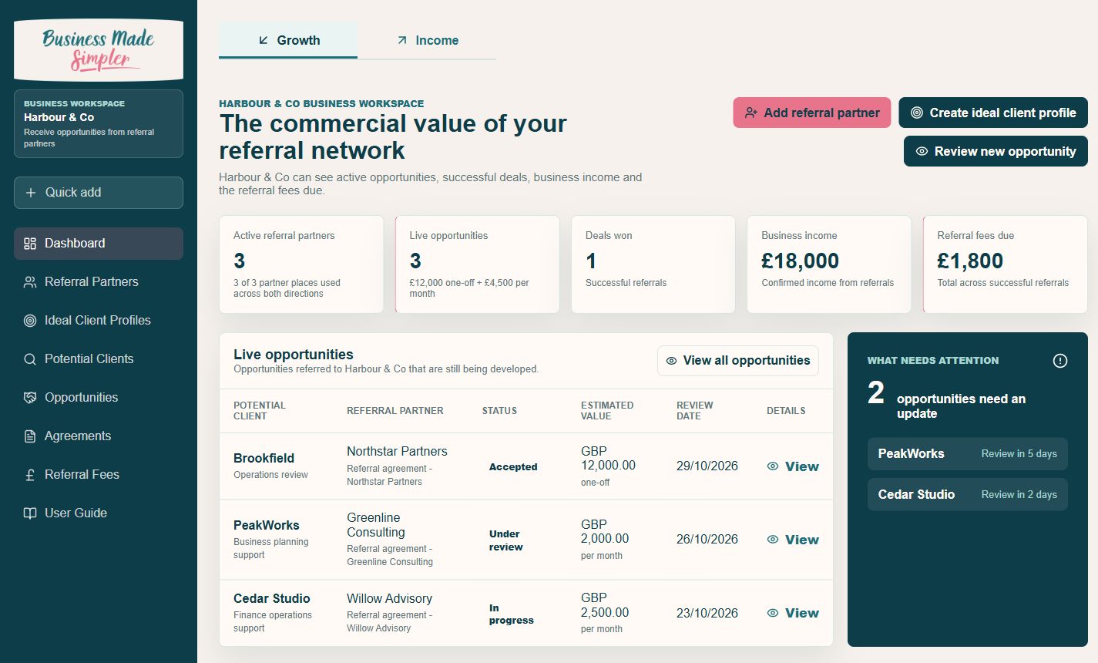Click the Ideal Client Profiles target icon

[30, 321]
